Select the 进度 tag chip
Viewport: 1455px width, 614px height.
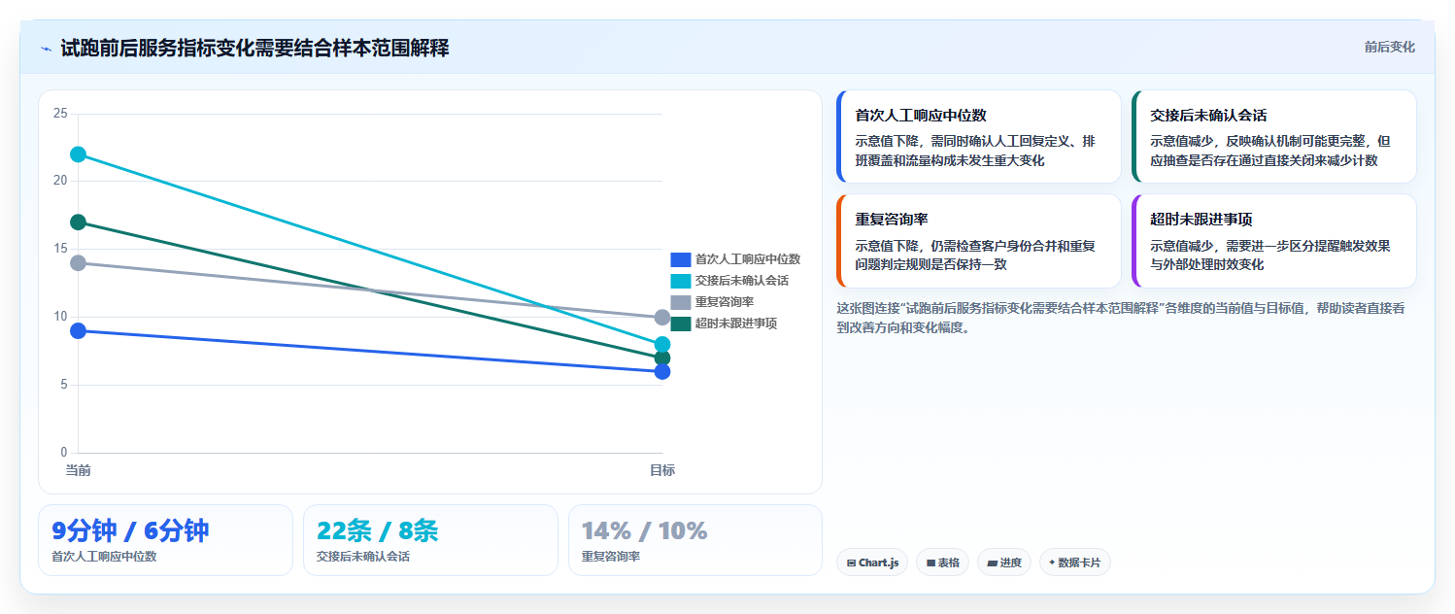(1004, 562)
